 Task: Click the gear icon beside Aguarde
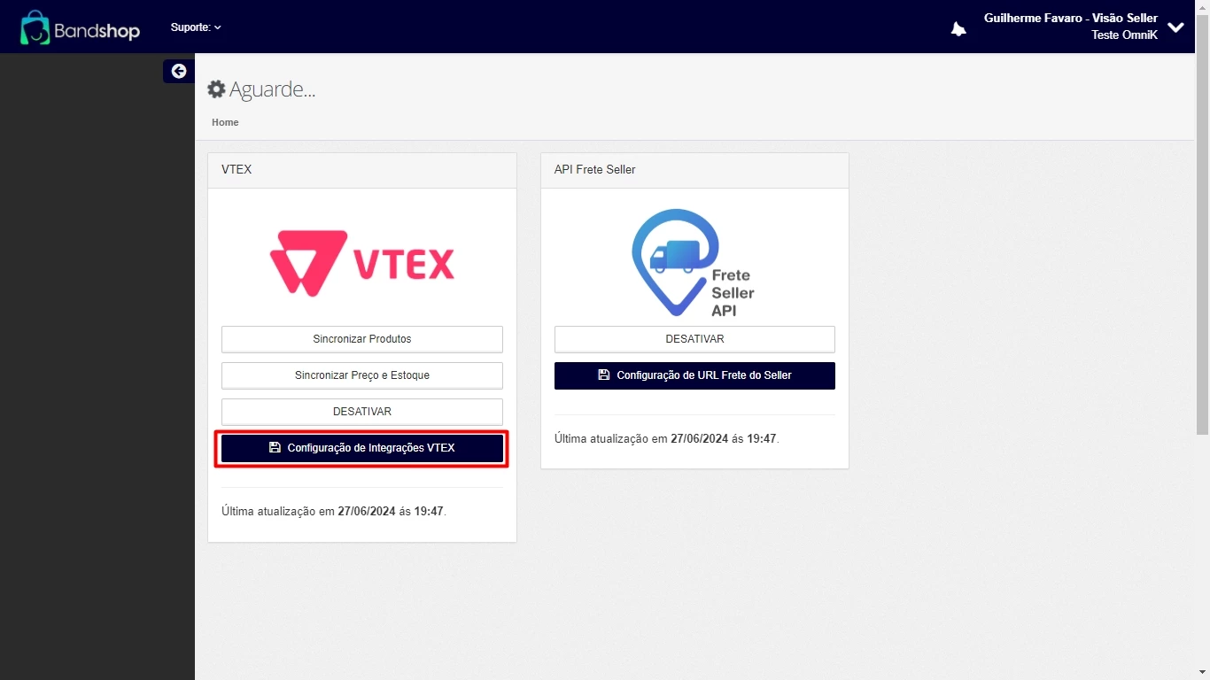pos(216,89)
